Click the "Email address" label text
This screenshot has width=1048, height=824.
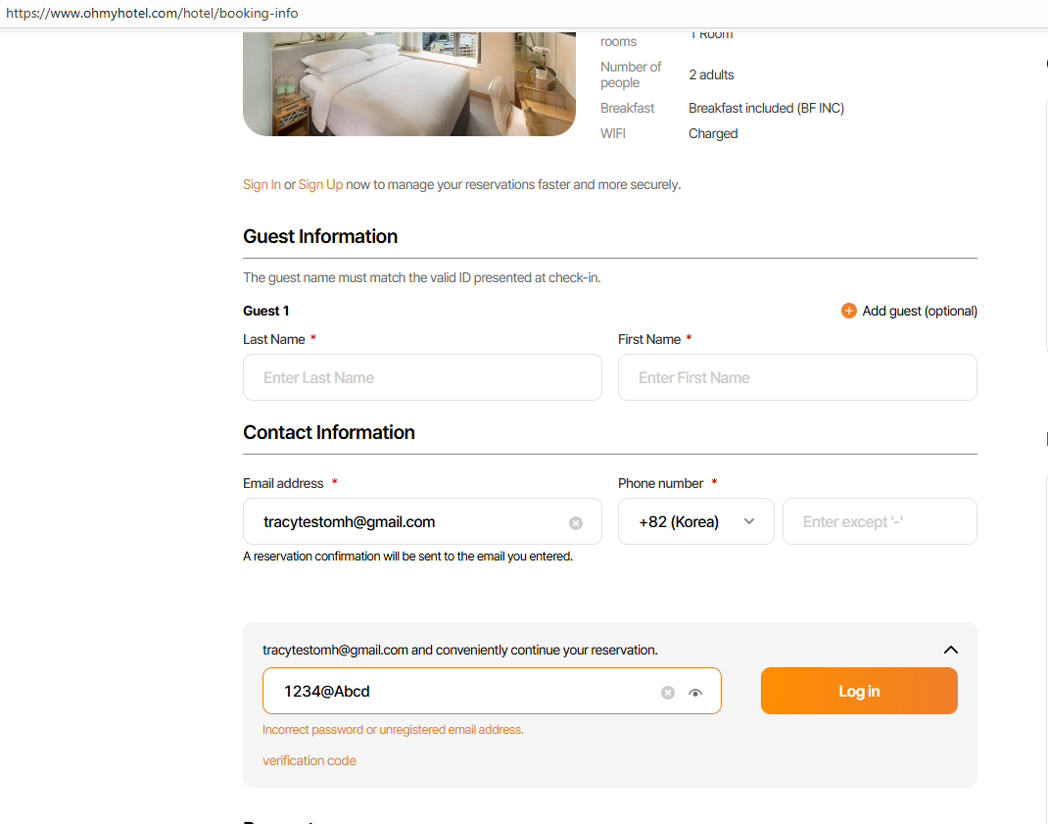pyautogui.click(x=283, y=483)
